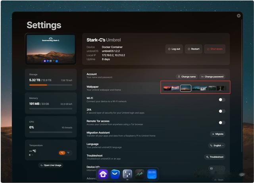This screenshot has height=183, width=254.
Task: Click the Wallpaper setting label
Action: click(92, 87)
